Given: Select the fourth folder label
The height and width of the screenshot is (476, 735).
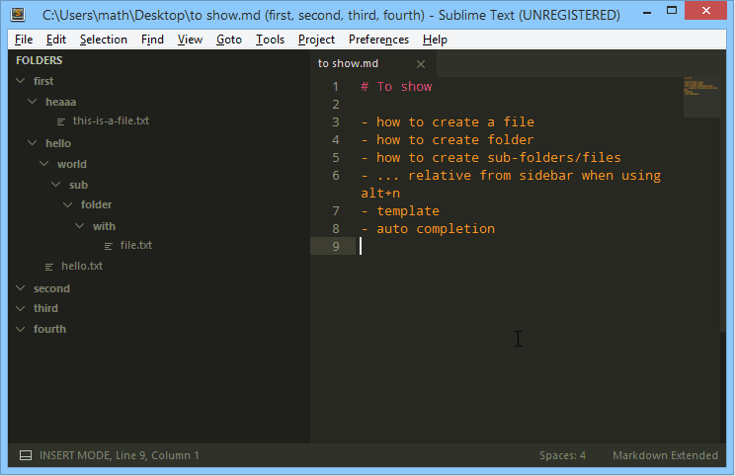Looking at the screenshot, I should coord(49,329).
